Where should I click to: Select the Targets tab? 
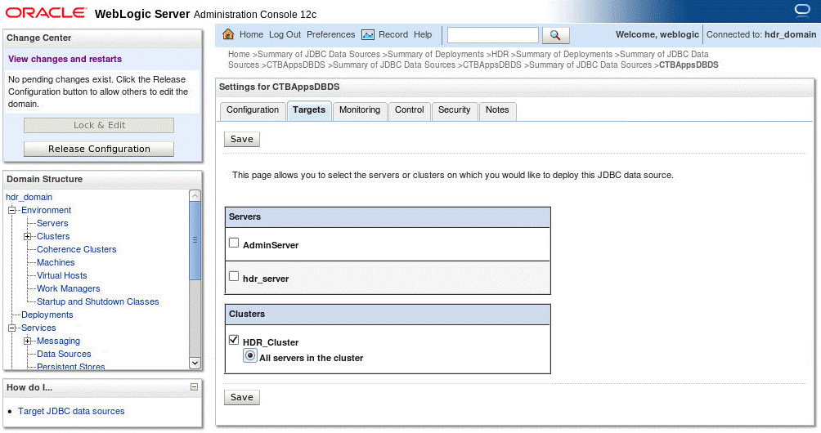point(309,110)
